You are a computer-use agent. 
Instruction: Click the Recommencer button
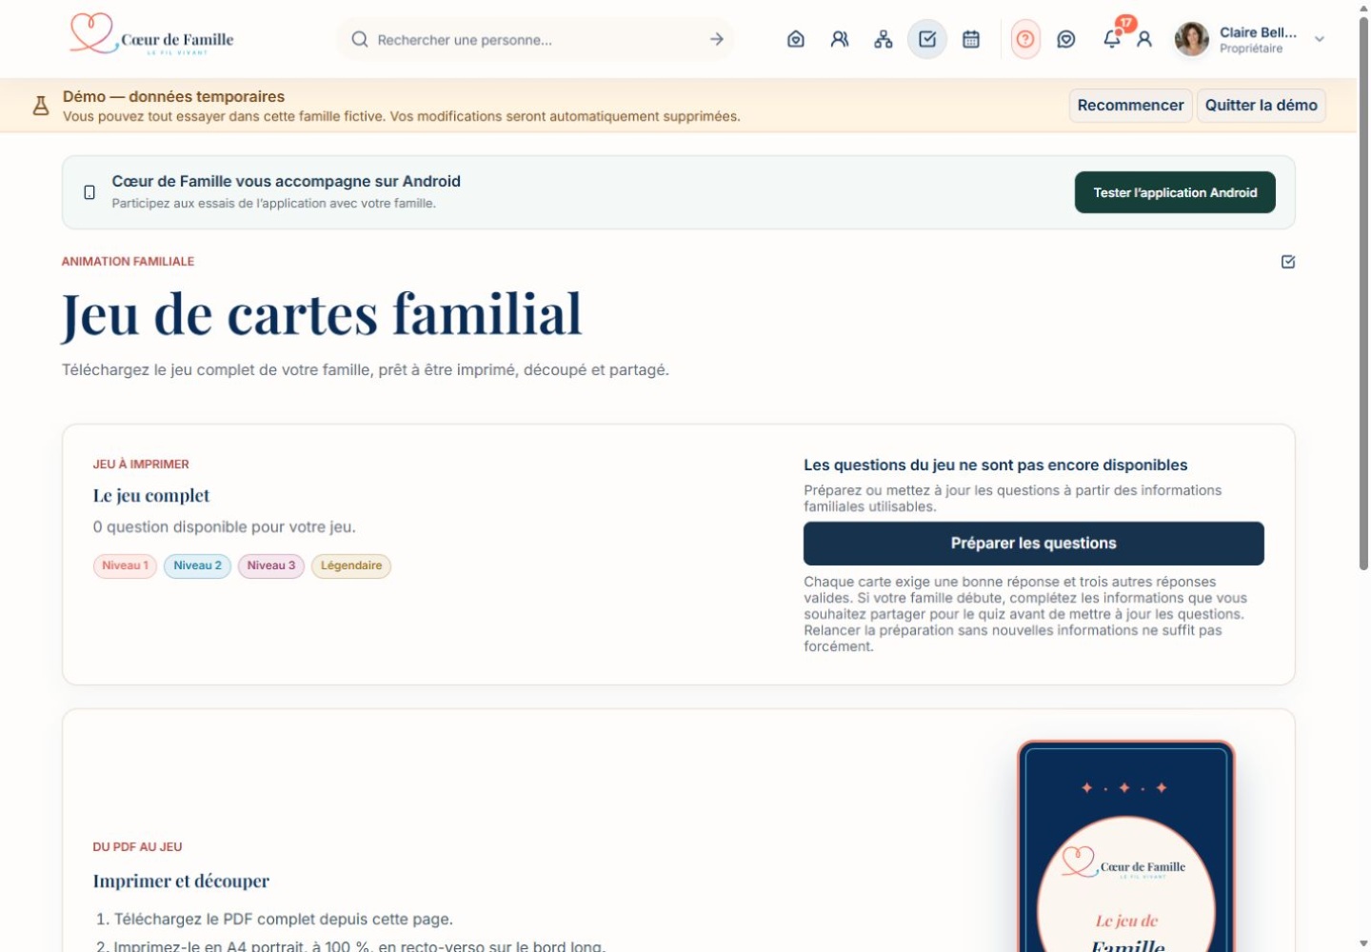[1130, 106]
